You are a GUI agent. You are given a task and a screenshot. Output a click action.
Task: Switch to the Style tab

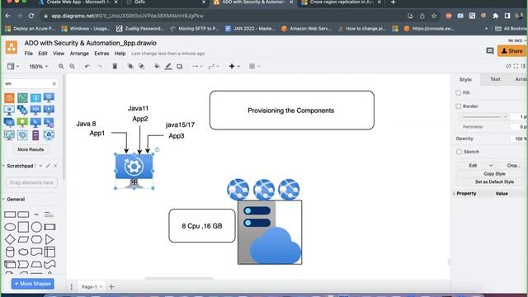pos(465,79)
